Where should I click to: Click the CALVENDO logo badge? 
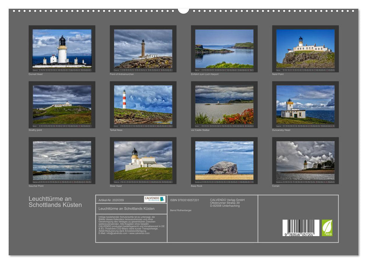tap(154, 199)
